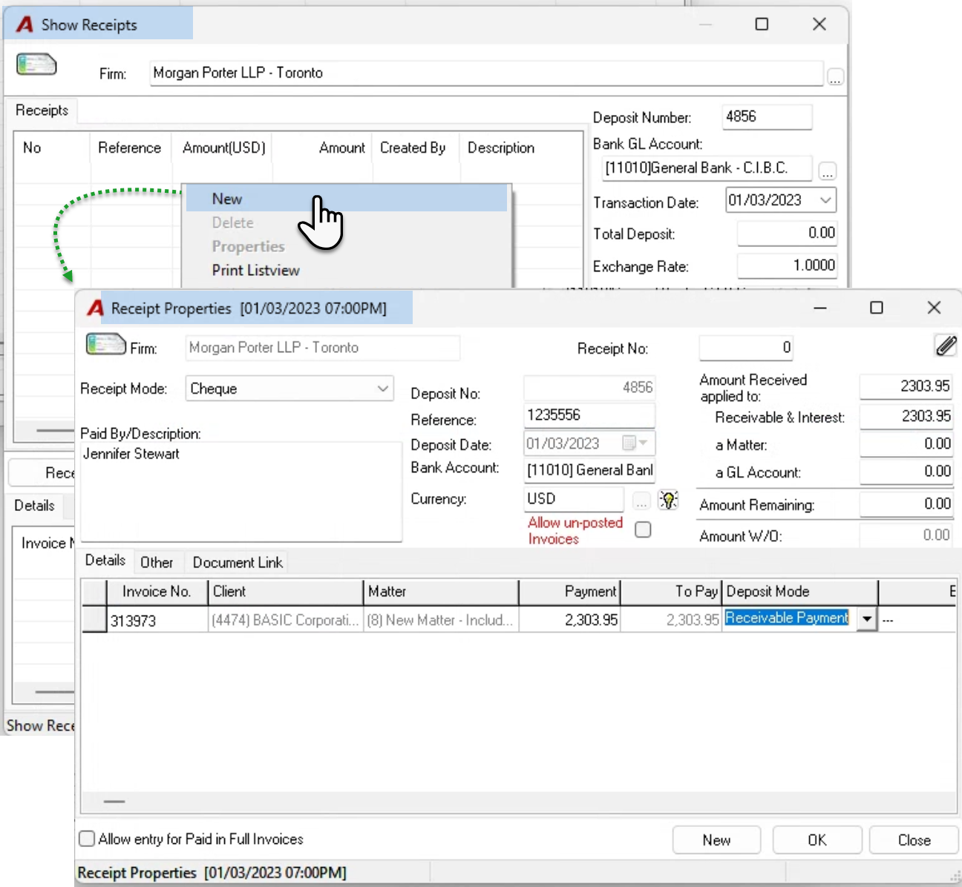
Task: Click the Reference column header in Show Receipts
Action: pyautogui.click(x=129, y=148)
